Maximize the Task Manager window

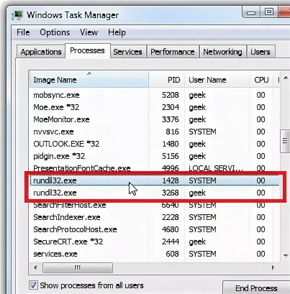click(269, 12)
